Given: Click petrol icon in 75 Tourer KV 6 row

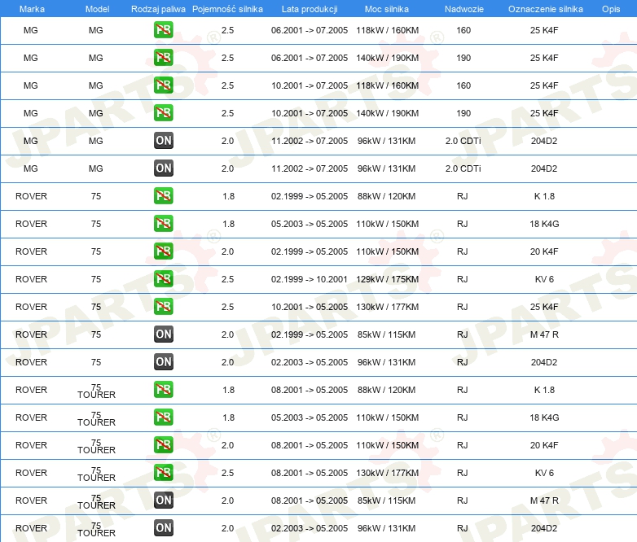Looking at the screenshot, I should click(163, 473).
